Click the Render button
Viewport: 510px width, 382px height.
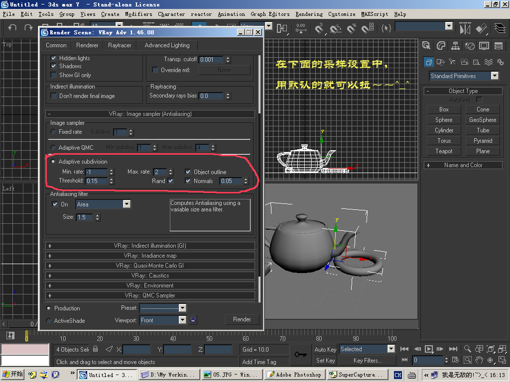click(242, 319)
